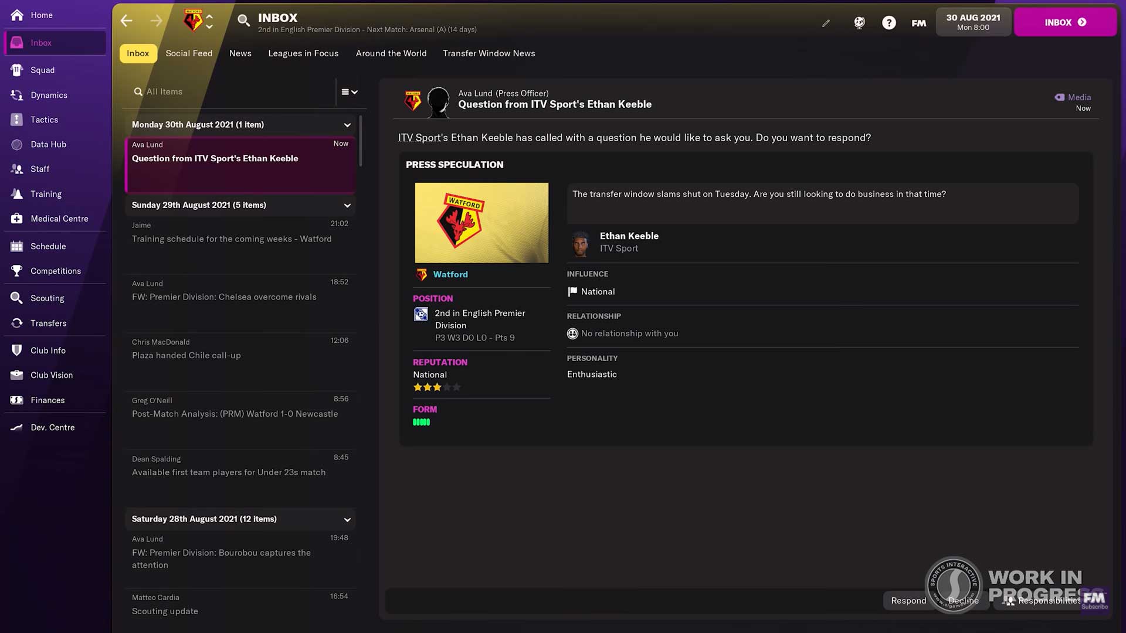Click the purple INBOX continue button
Image resolution: width=1126 pixels, height=633 pixels.
tap(1065, 22)
